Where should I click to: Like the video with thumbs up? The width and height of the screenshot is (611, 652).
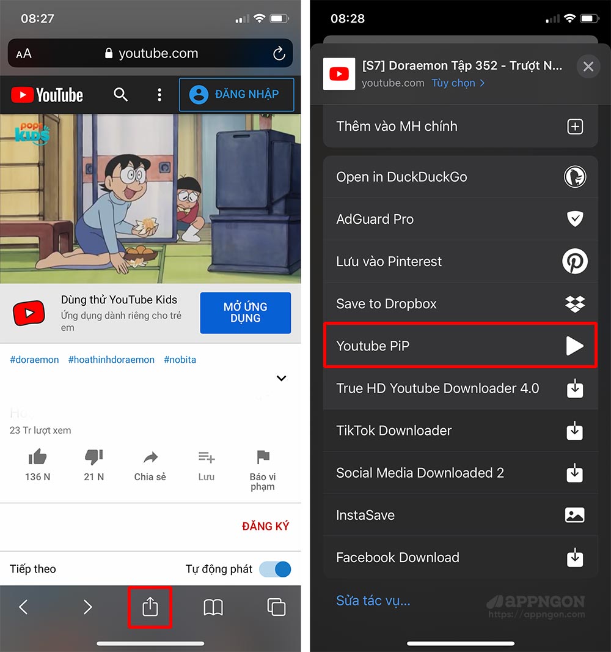37,456
